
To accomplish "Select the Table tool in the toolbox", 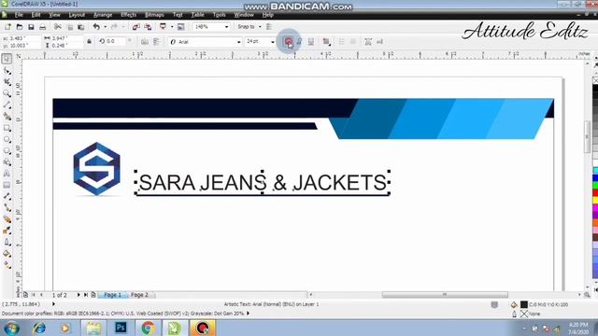I will point(7,185).
